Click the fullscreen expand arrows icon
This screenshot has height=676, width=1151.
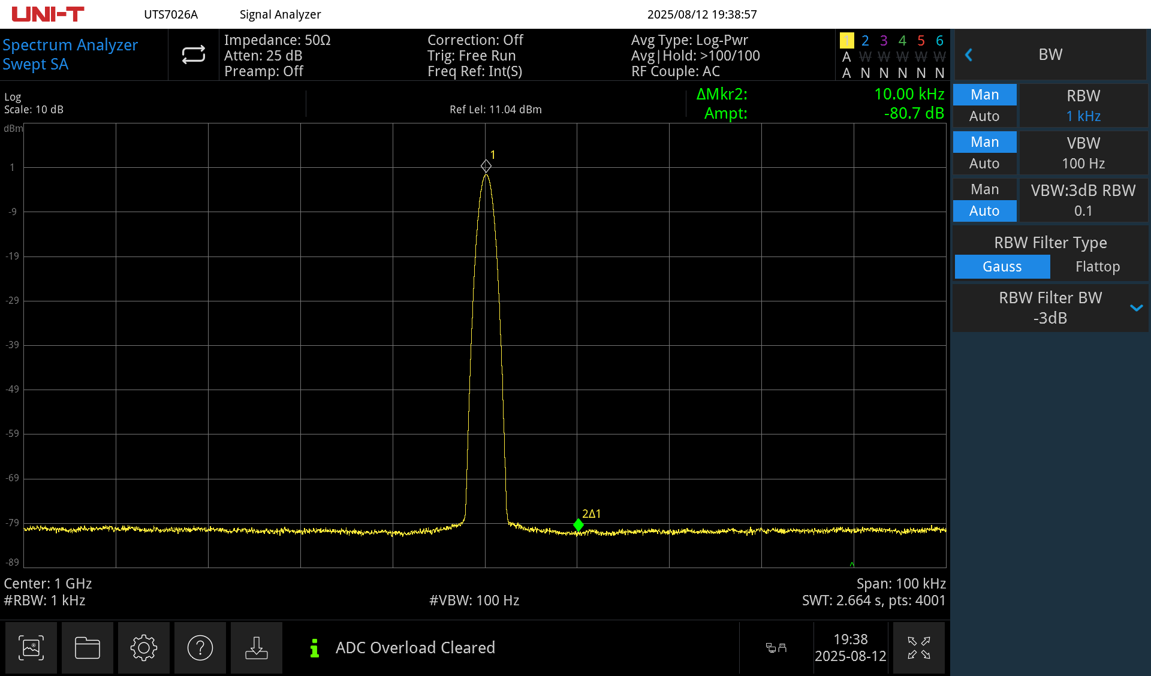[920, 648]
